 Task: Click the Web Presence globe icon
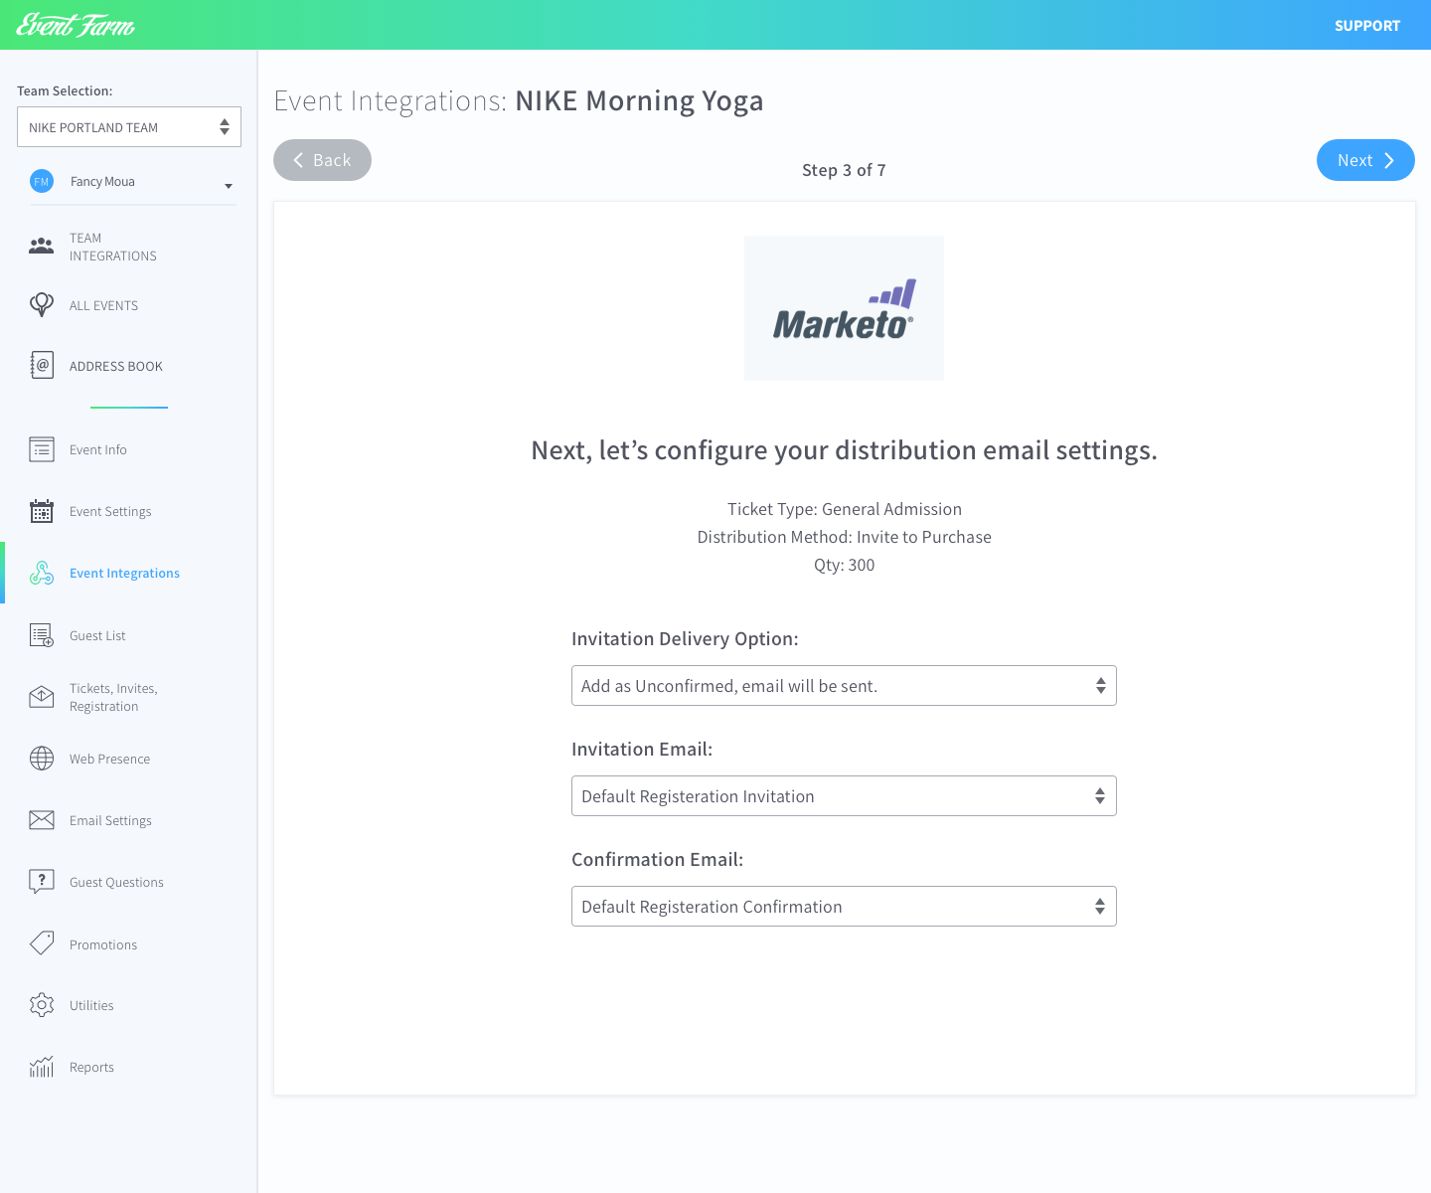(42, 759)
